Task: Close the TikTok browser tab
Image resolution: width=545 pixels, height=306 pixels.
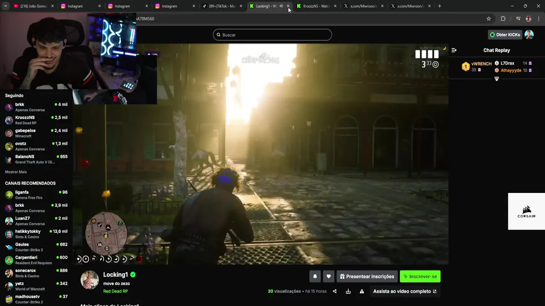Action: point(241,6)
